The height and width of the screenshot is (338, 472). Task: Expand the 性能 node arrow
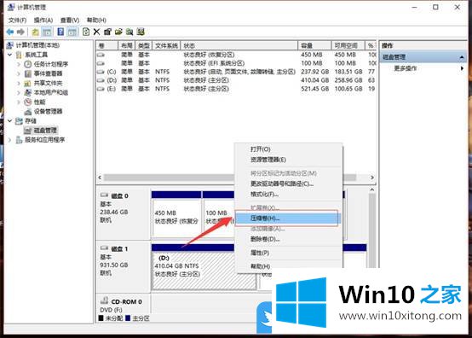[19, 102]
